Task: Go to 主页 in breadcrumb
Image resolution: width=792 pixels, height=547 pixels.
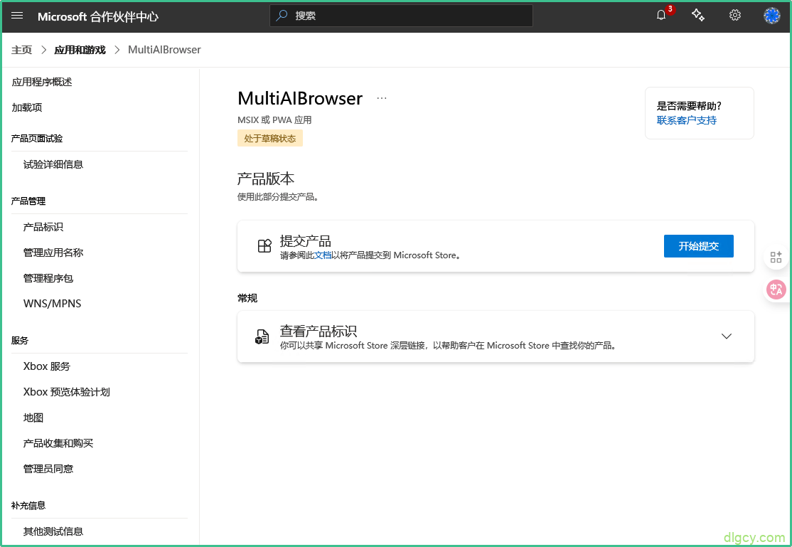Action: (x=22, y=50)
